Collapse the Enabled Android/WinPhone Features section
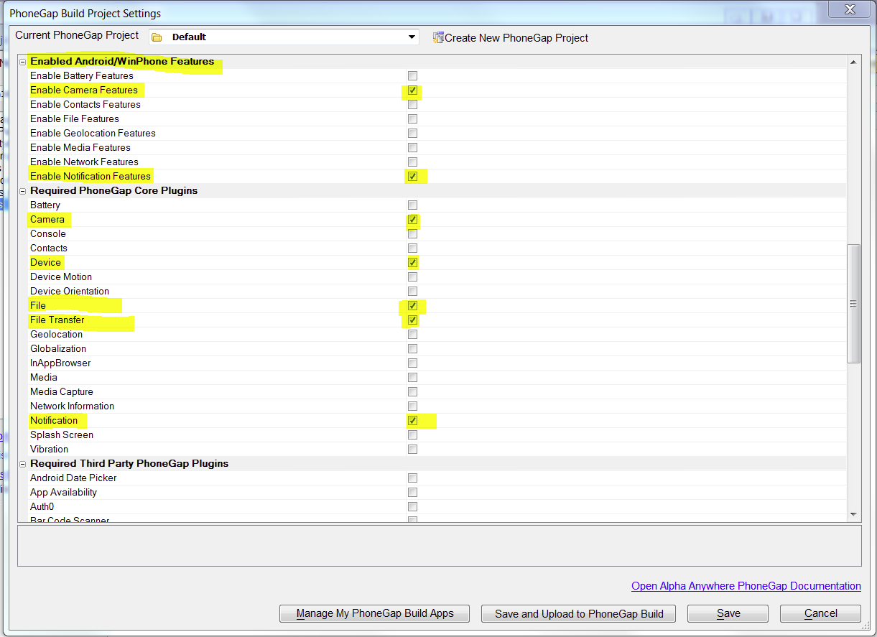 (23, 62)
